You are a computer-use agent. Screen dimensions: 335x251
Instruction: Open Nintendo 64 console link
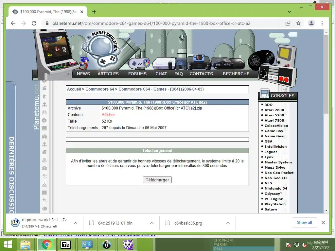coord(276,189)
